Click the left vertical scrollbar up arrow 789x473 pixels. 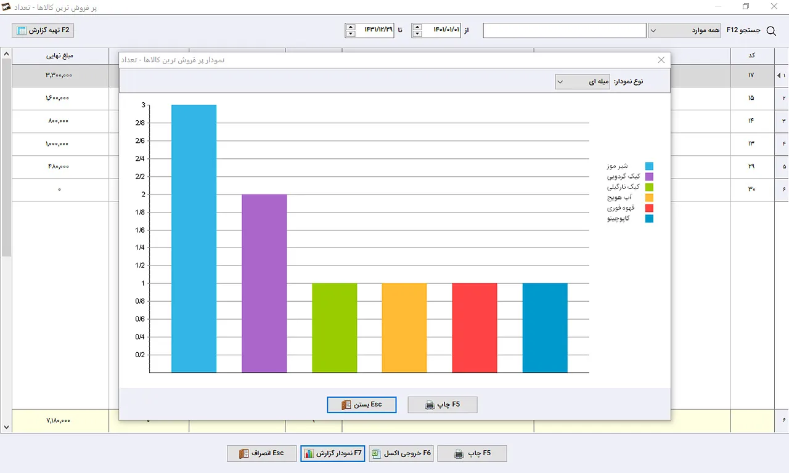pos(6,54)
